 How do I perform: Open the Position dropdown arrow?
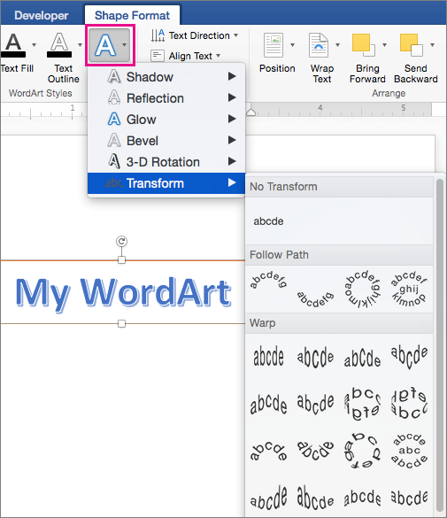point(292,44)
